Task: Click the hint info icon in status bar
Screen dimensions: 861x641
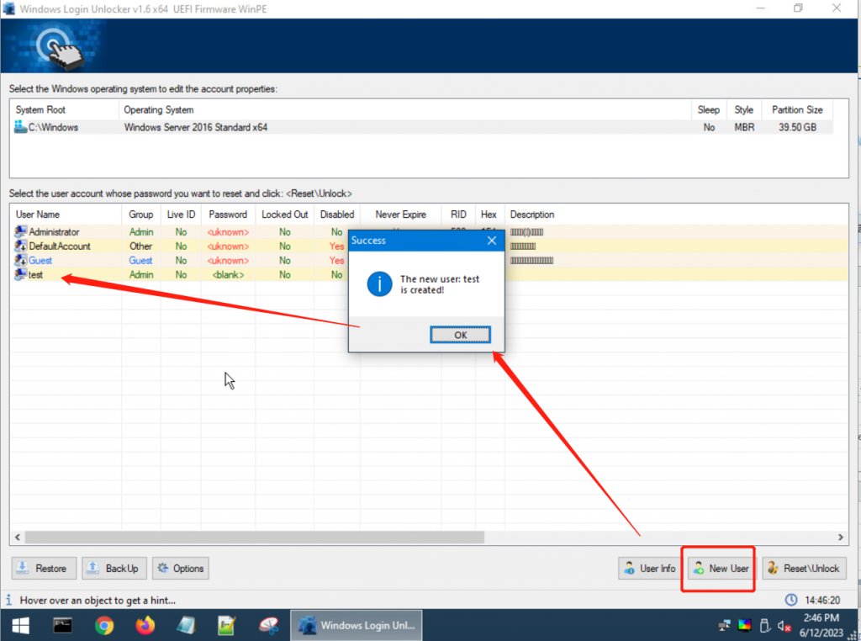Action: point(8,599)
